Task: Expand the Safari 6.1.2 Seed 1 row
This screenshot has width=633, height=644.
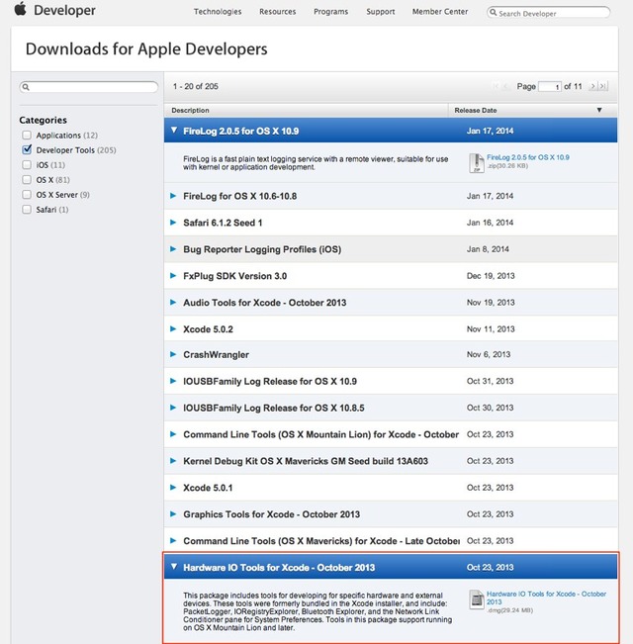Action: pyautogui.click(x=173, y=223)
